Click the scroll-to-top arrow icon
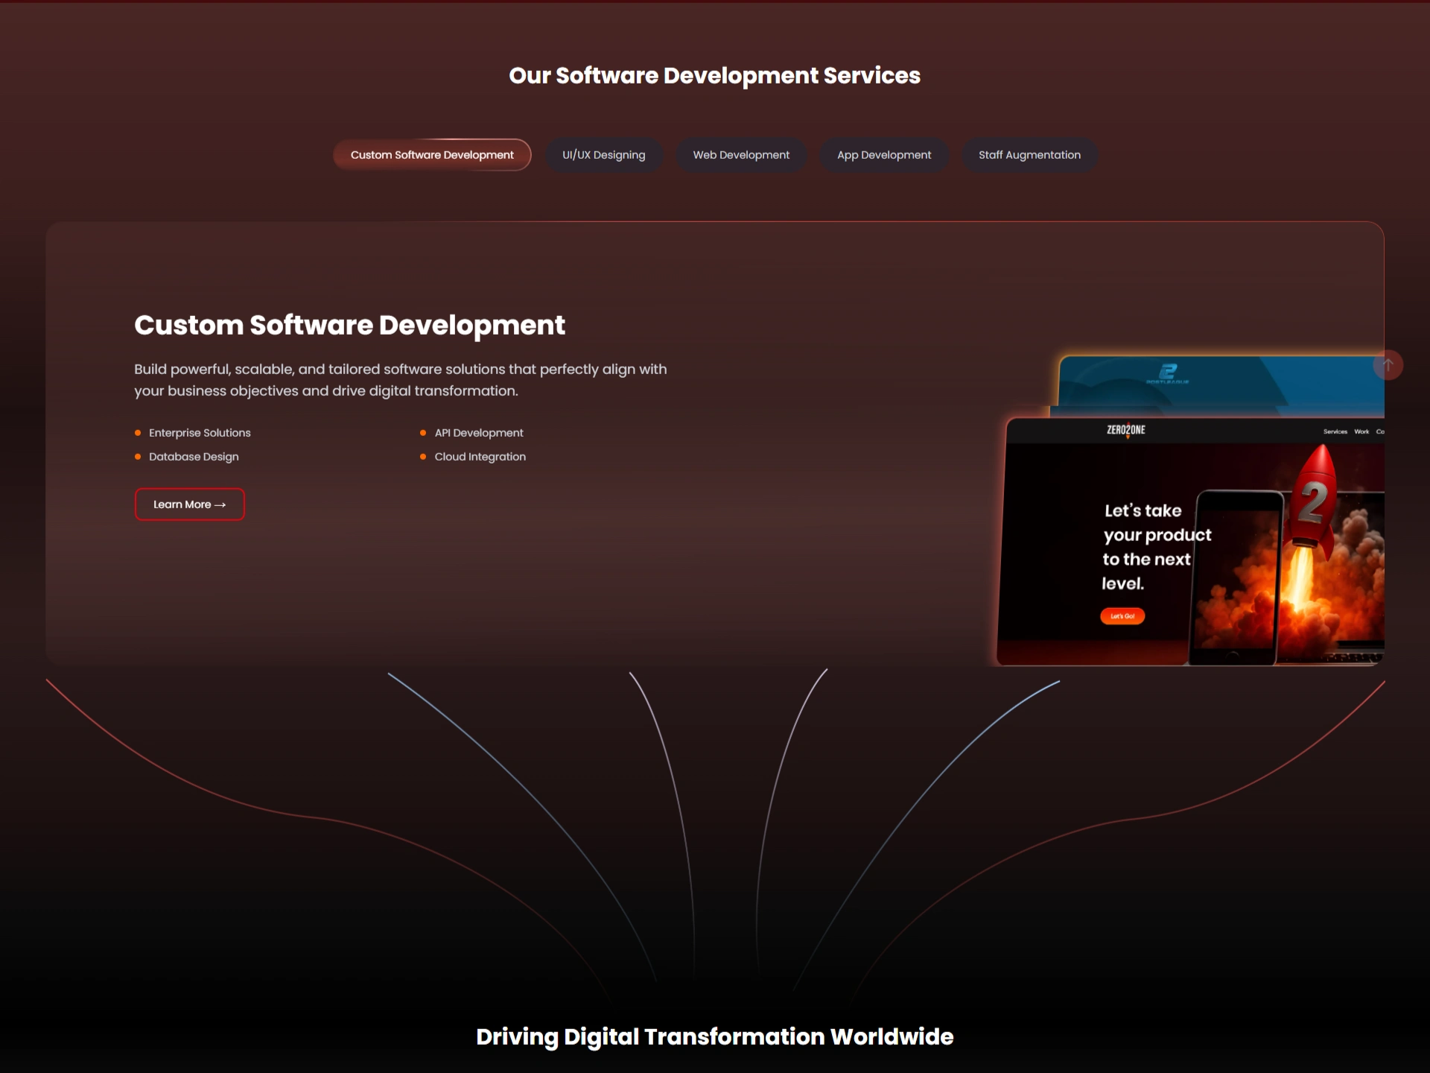 [x=1388, y=365]
